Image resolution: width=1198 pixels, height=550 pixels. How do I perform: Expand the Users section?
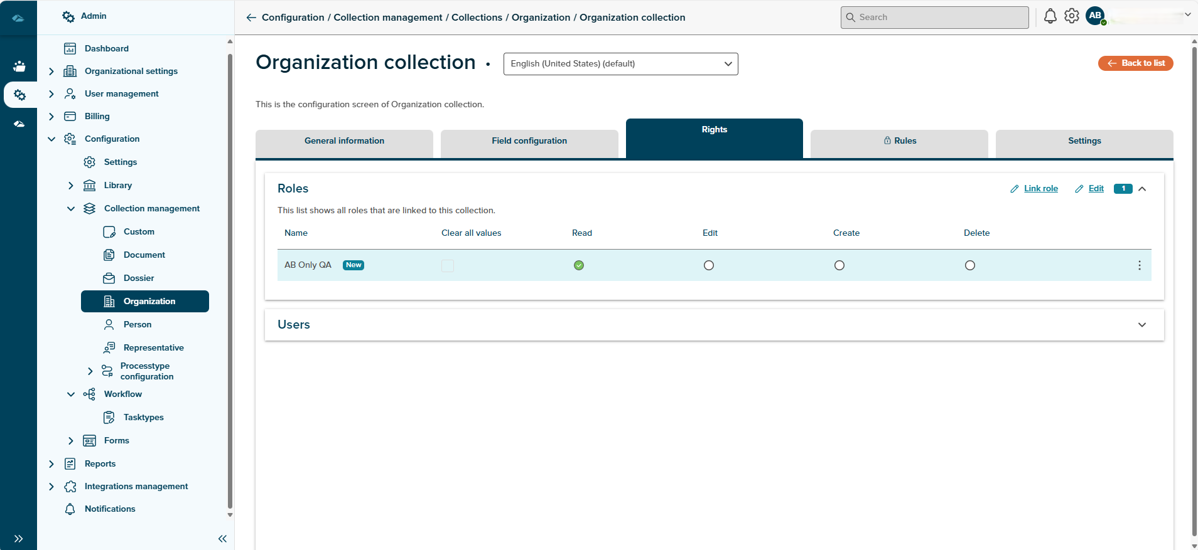[1141, 325]
